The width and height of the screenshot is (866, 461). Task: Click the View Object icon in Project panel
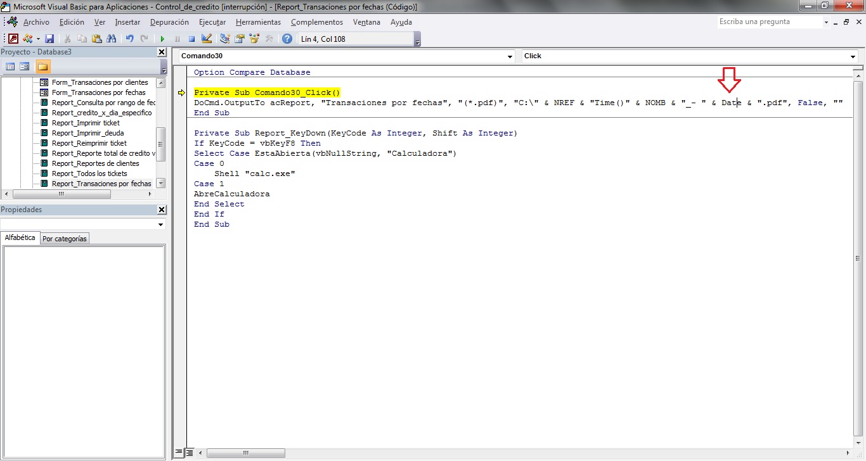pyautogui.click(x=25, y=66)
